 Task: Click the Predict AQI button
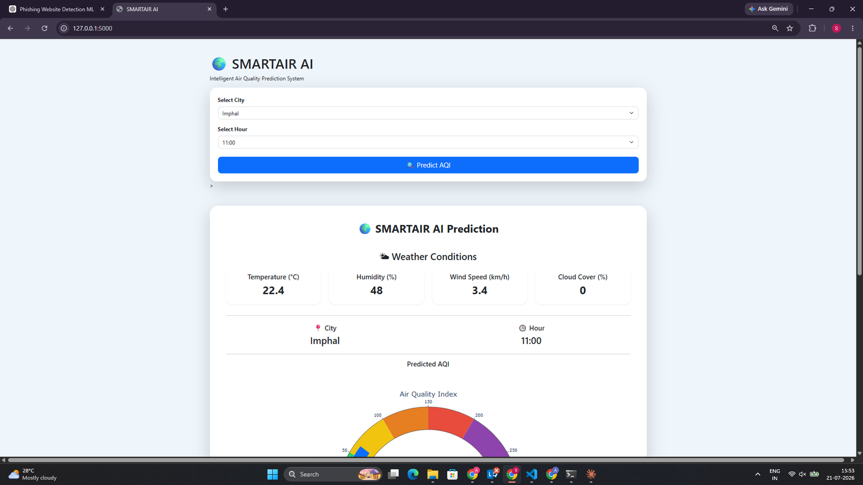tap(428, 165)
